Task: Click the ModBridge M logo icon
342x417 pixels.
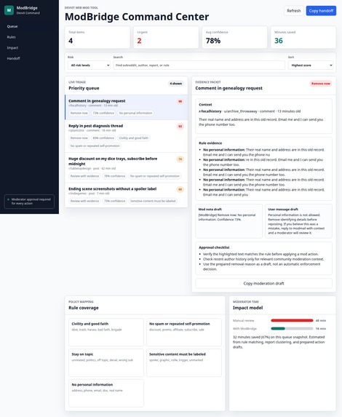Action: point(9,10)
